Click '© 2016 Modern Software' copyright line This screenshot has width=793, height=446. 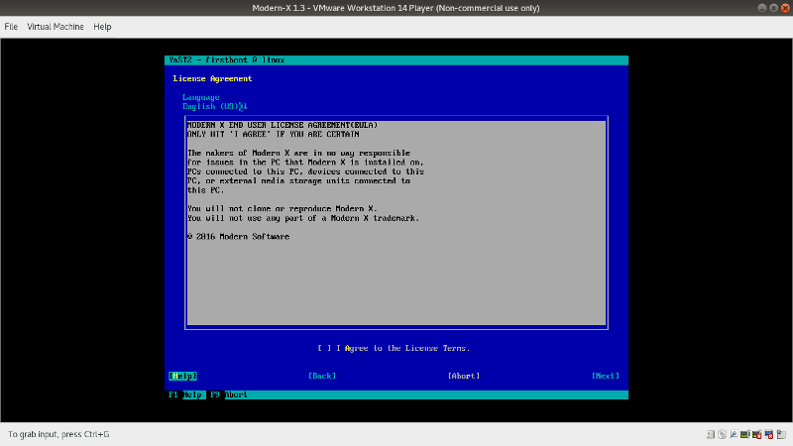point(238,236)
